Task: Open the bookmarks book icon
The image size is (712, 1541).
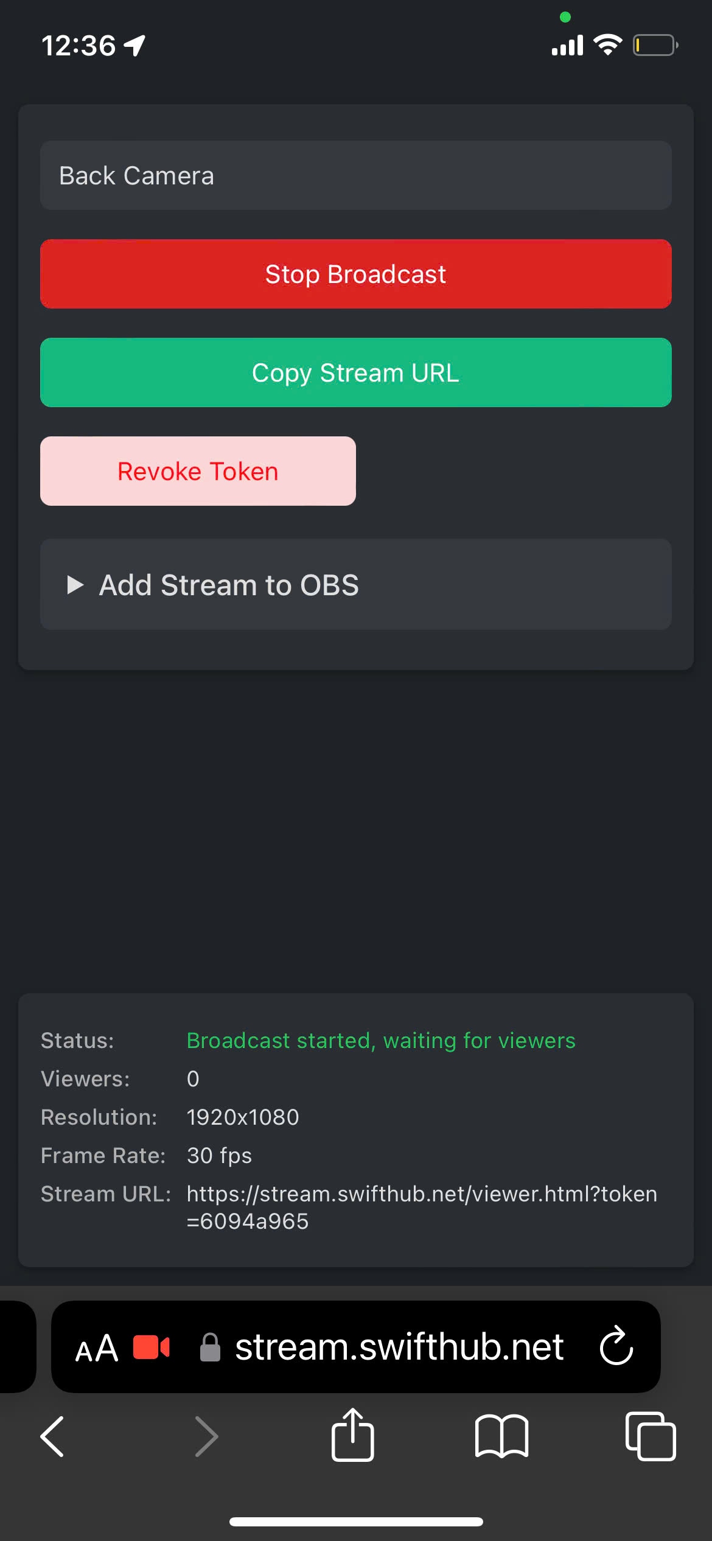Action: [501, 1436]
